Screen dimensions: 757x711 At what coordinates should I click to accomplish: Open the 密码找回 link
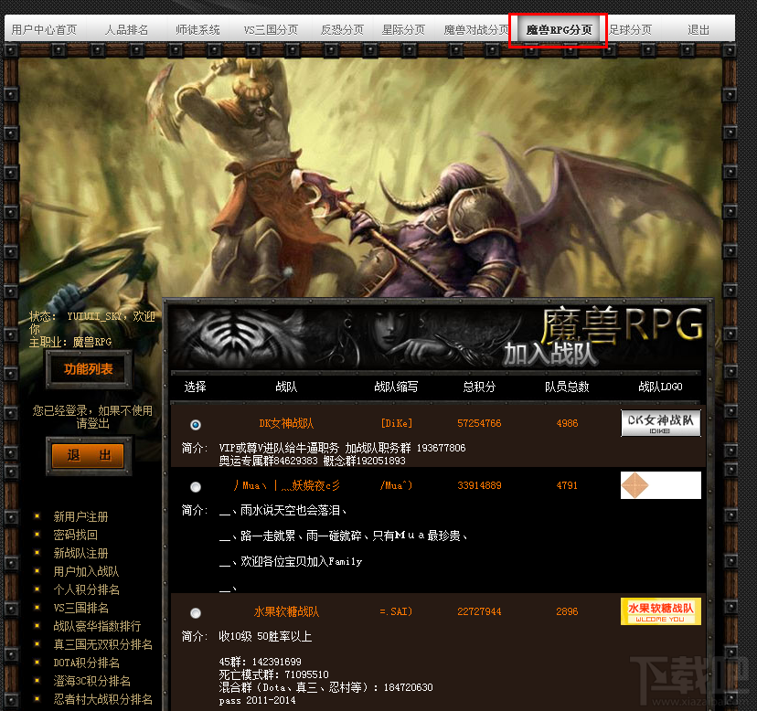coord(75,535)
